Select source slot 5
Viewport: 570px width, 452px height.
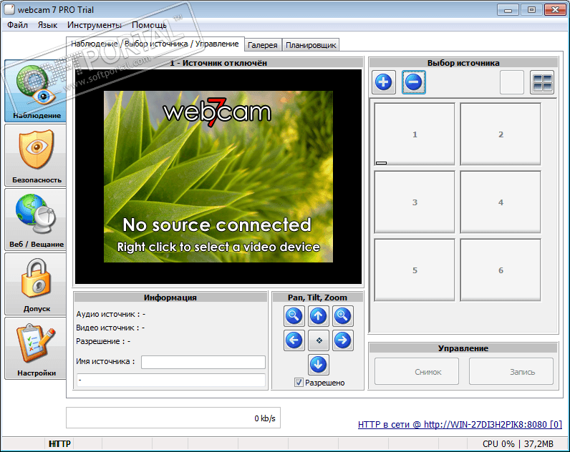point(415,270)
